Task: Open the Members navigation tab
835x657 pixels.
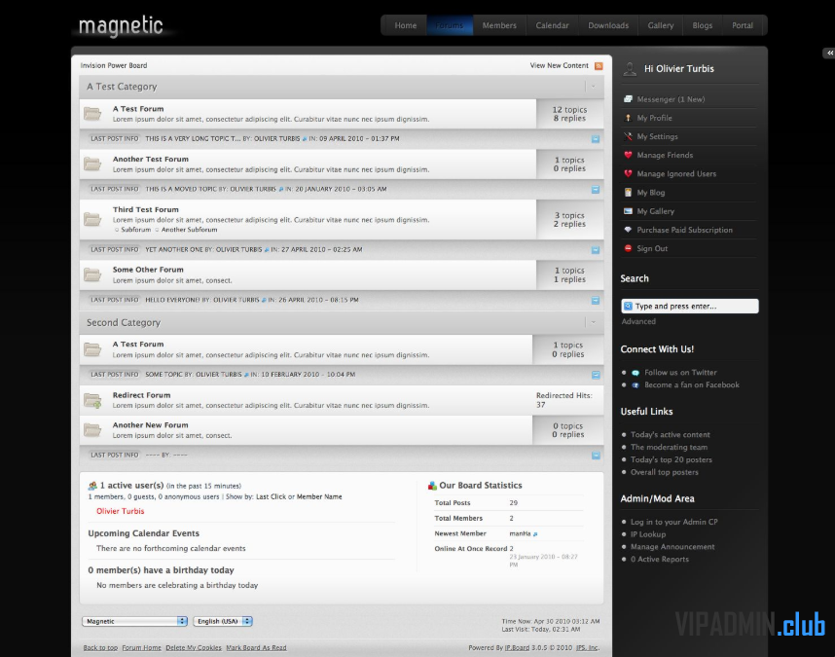Action: (499, 25)
